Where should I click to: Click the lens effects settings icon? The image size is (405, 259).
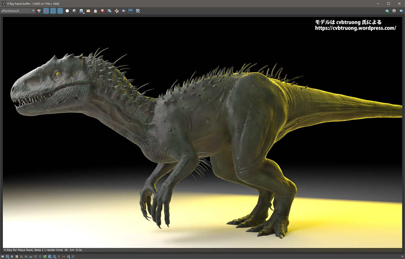pos(73,256)
